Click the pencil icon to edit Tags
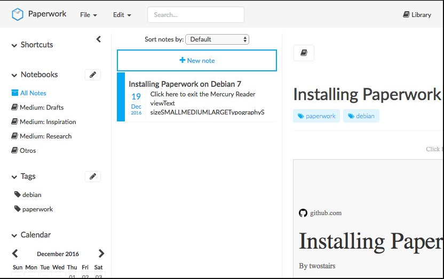The image size is (444, 279). point(93,176)
